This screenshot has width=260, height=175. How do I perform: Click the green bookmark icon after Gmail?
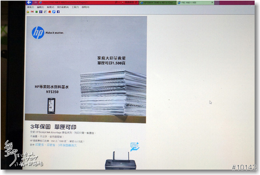[x=36, y=12]
